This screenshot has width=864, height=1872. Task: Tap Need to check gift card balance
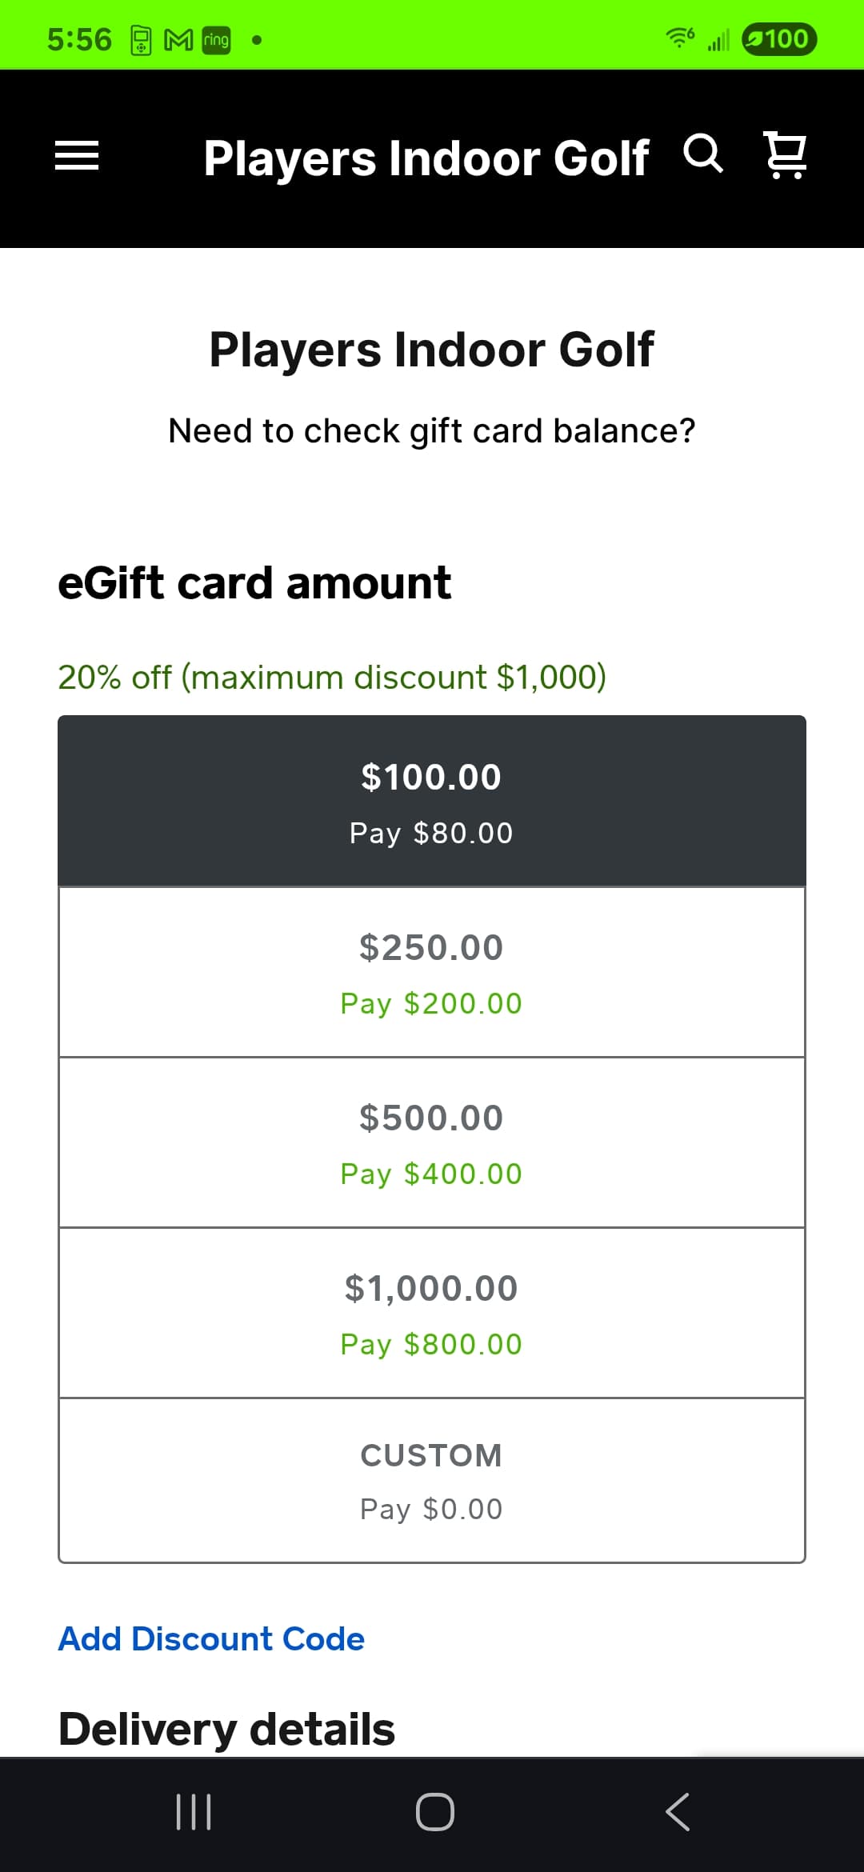[x=432, y=431]
